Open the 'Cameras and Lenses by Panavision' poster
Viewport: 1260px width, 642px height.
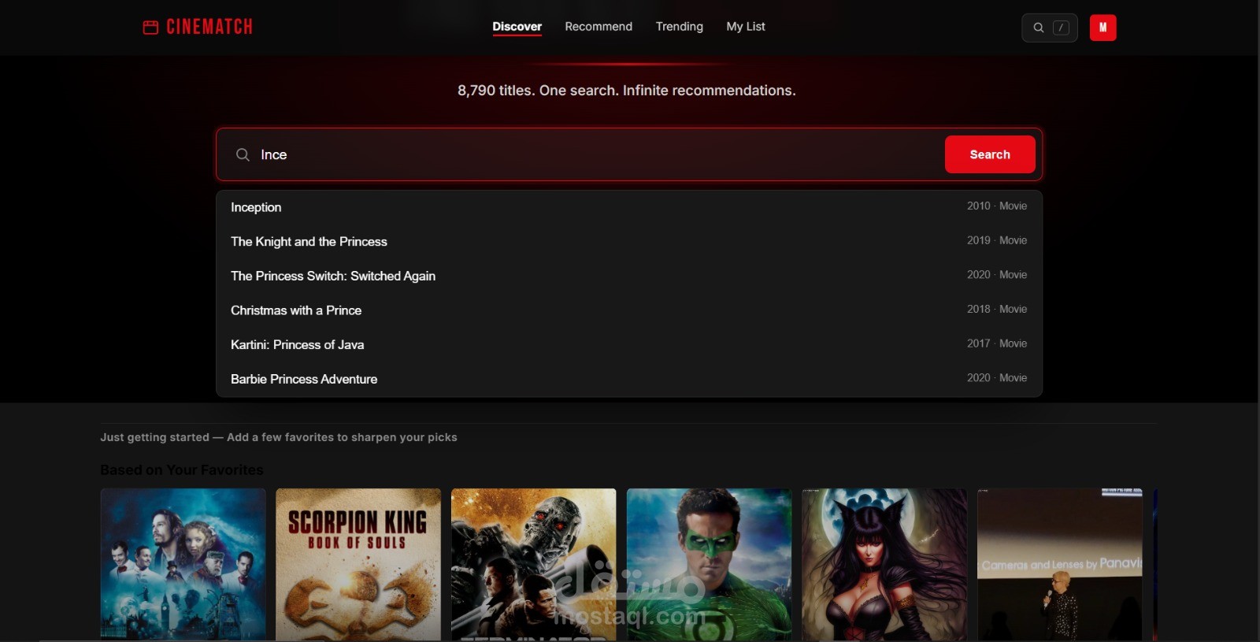1060,564
